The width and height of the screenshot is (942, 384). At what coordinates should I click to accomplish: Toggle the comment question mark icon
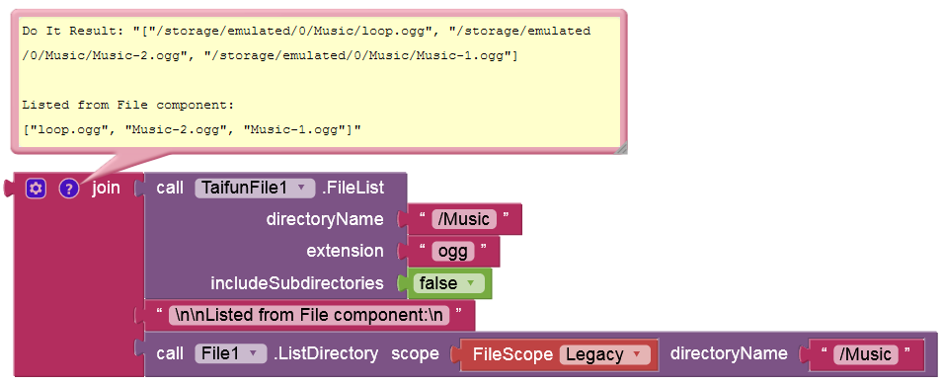[69, 189]
